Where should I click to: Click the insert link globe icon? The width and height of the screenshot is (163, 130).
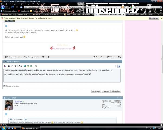point(25,66)
